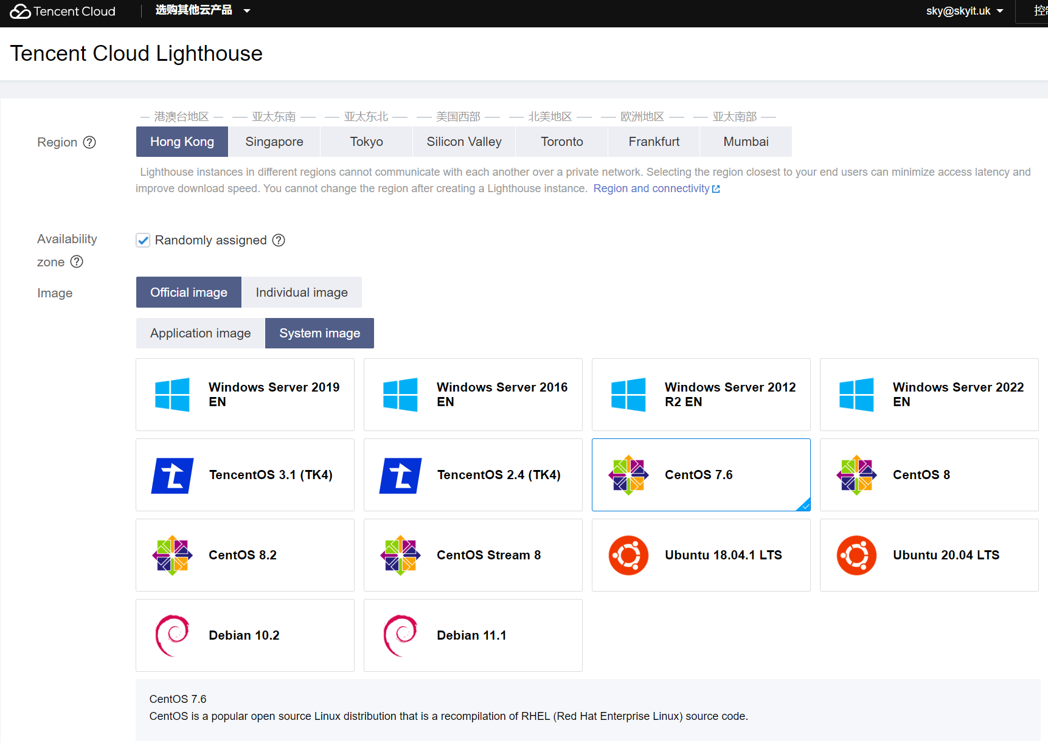Select the Singapore region option
Image resolution: width=1048 pixels, height=743 pixels.
pyautogui.click(x=274, y=142)
